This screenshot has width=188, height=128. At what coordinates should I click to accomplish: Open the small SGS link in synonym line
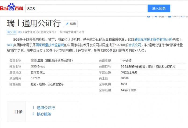[x=20, y=32]
